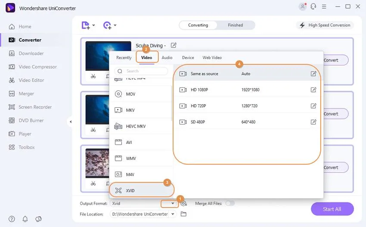Click the support headset icon

pos(313,6)
